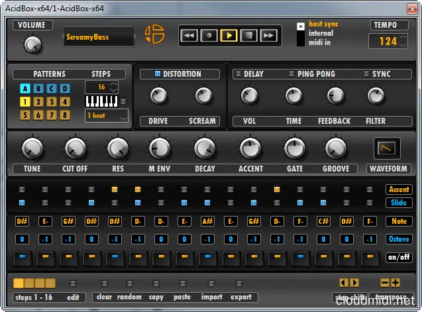The image size is (422, 312).
Task: Click the Fast Forward transport button
Action: point(268,36)
